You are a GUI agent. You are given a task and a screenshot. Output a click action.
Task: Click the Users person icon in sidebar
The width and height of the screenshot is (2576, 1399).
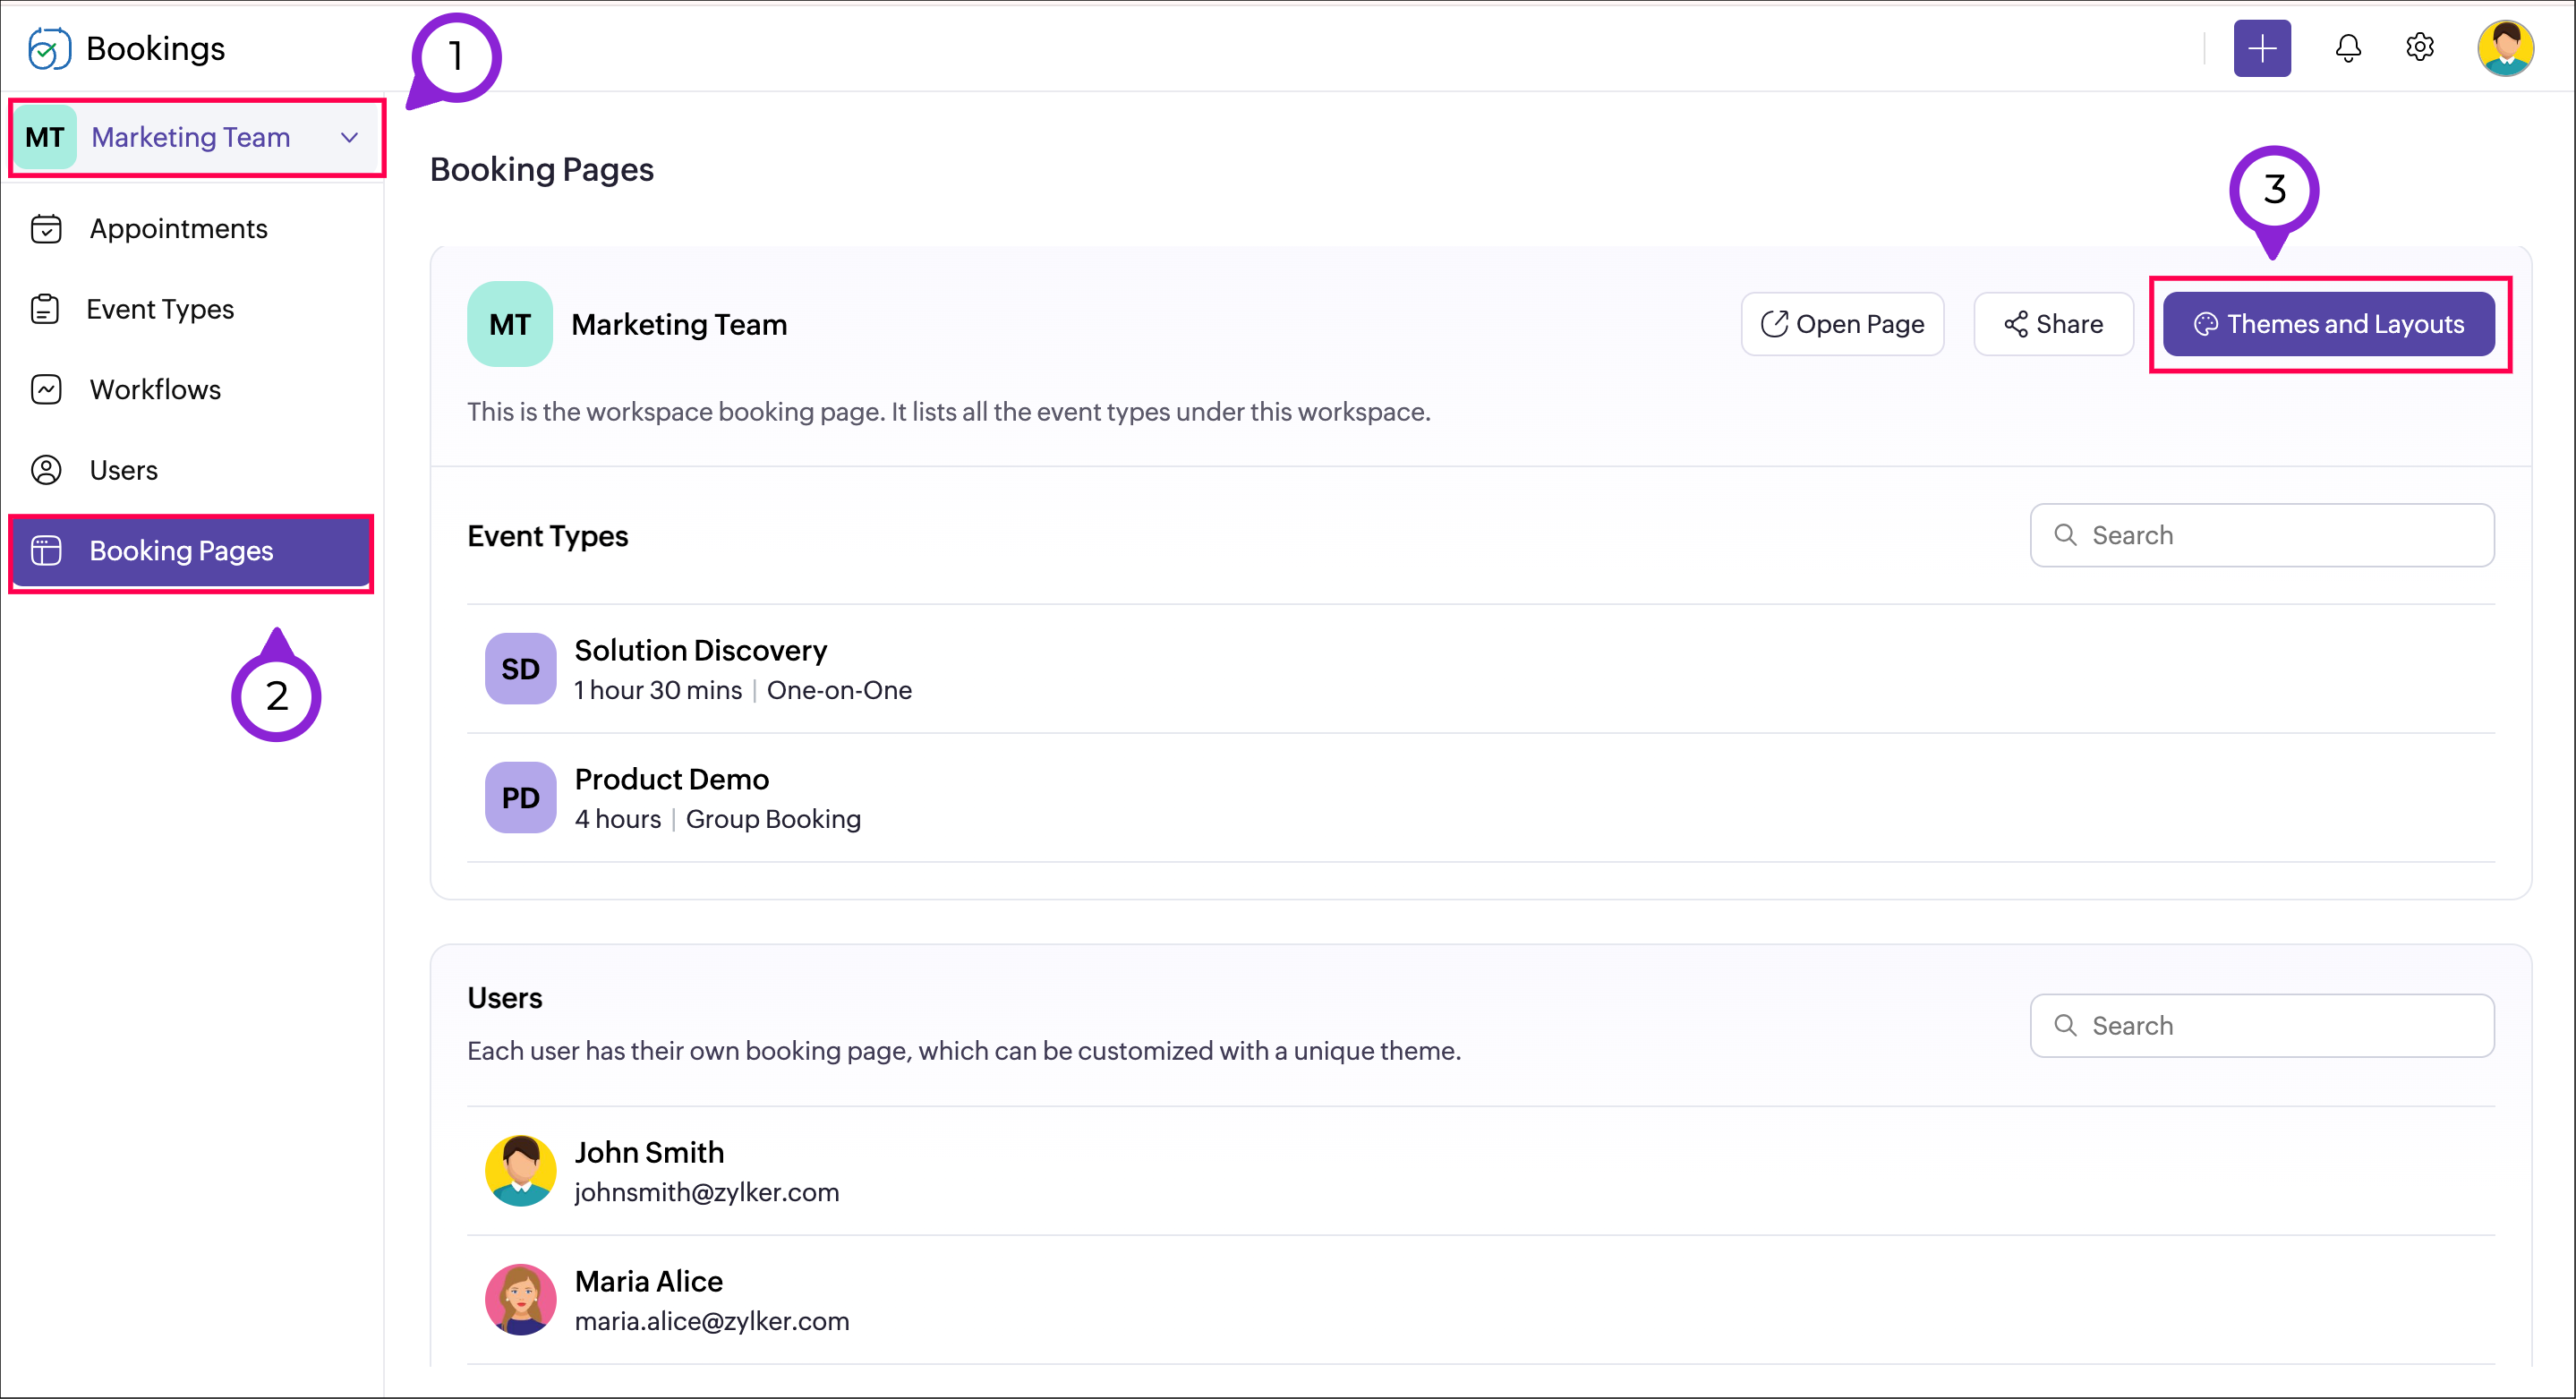46,470
